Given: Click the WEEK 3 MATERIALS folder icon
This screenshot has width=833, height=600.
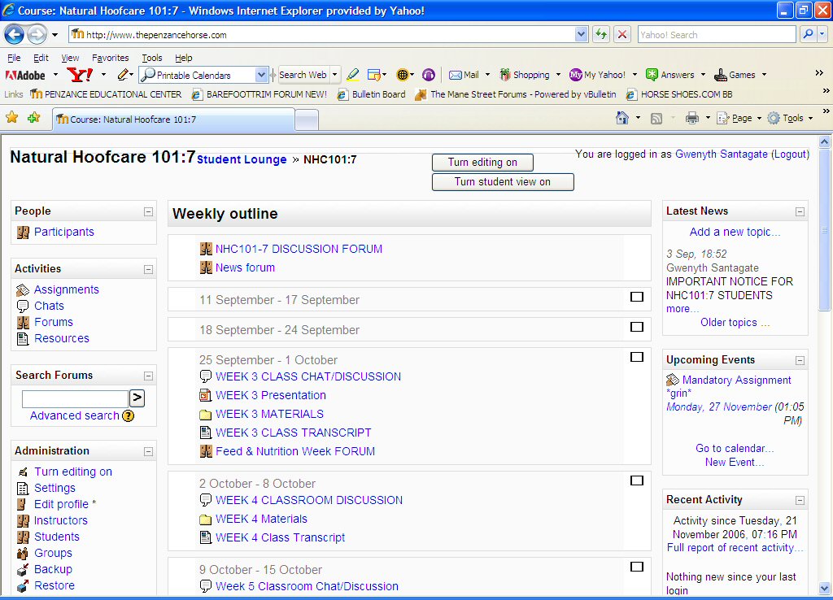Looking at the screenshot, I should pyautogui.click(x=206, y=415).
